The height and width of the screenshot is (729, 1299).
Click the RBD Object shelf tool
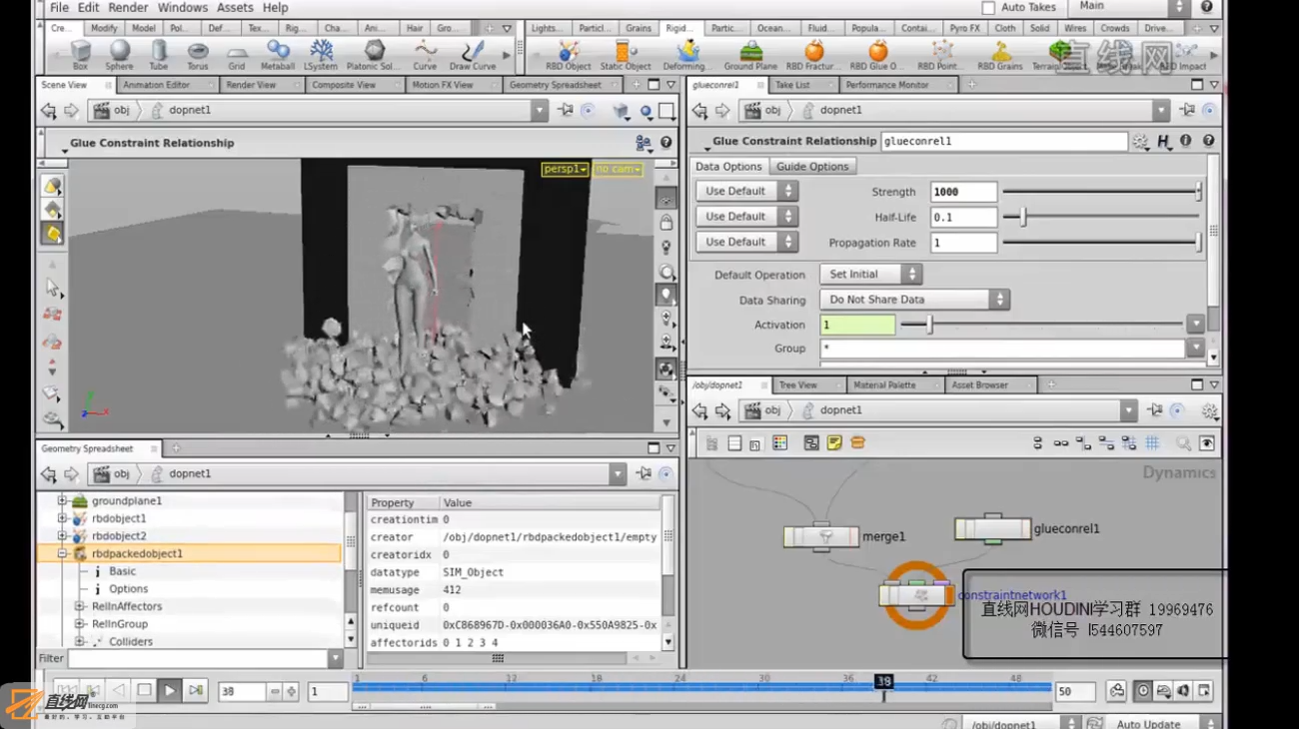[568, 55]
